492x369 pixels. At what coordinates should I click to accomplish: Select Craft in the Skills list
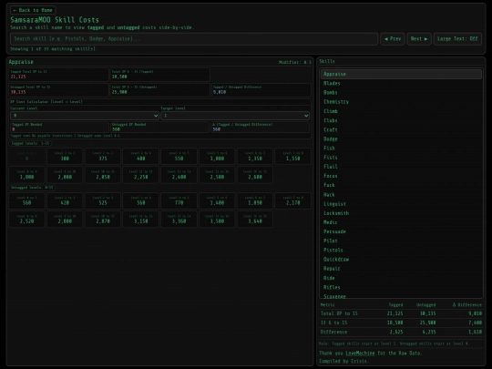tap(401, 129)
